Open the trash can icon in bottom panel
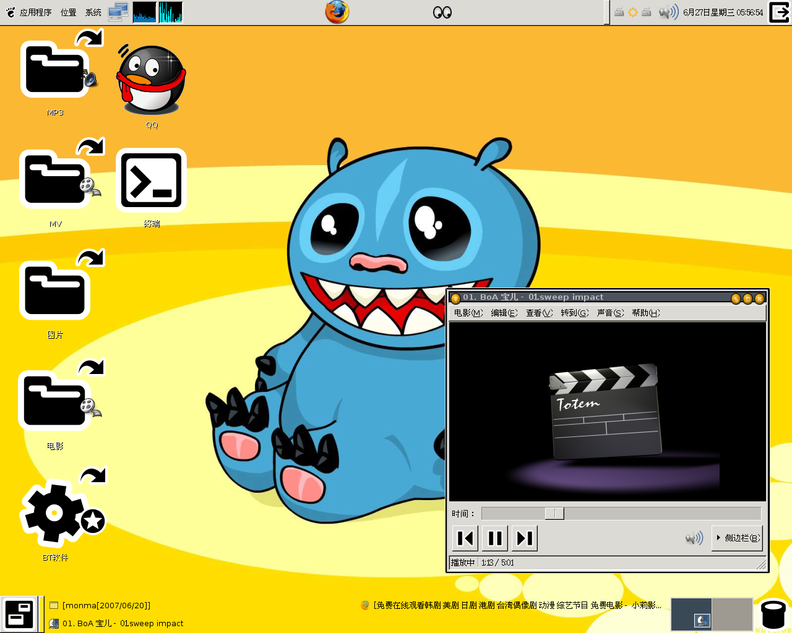792x633 pixels. (x=773, y=614)
